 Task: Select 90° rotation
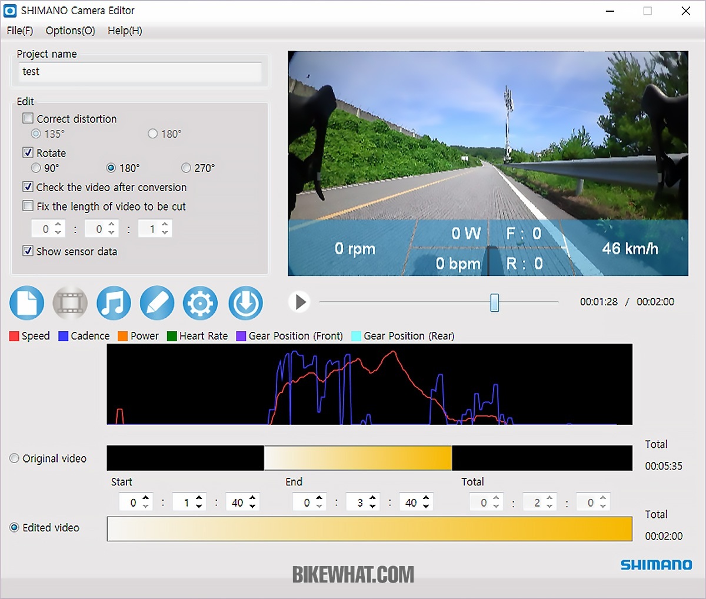[x=36, y=168]
